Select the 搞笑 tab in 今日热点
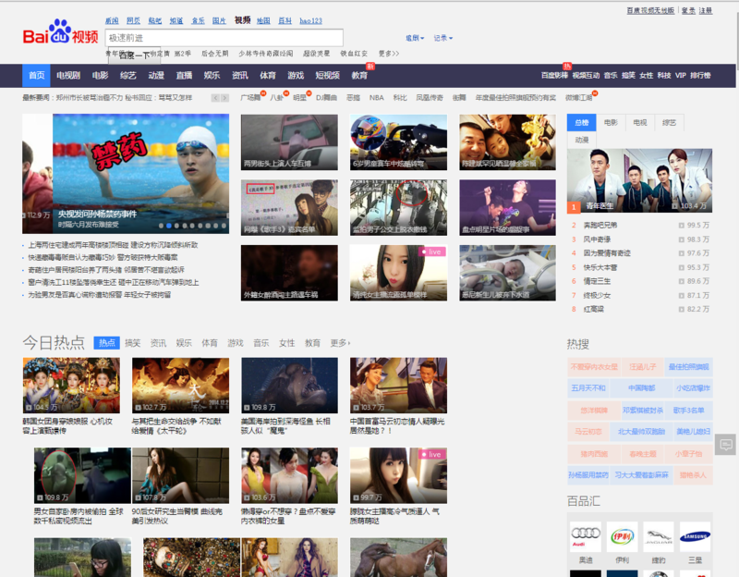The width and height of the screenshot is (739, 577). (132, 343)
